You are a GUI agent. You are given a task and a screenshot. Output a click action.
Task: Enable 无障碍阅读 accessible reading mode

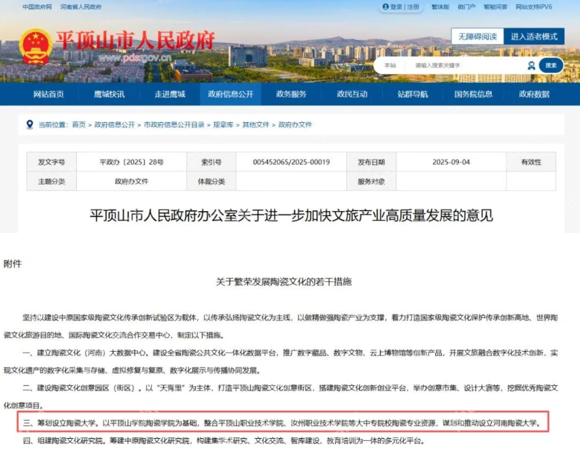point(478,36)
